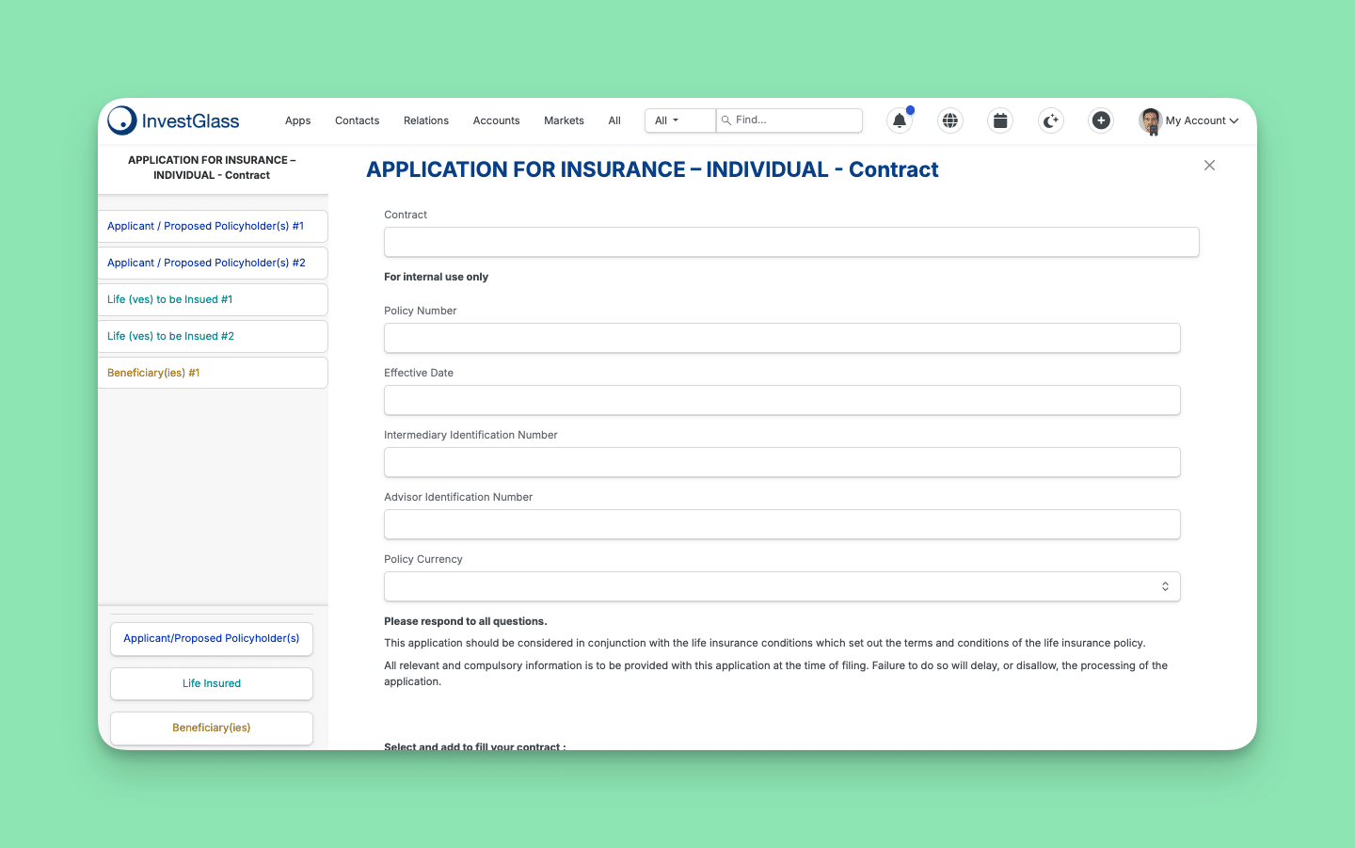The image size is (1355, 848).
Task: Open the calendar icon in header
Action: click(x=1000, y=120)
